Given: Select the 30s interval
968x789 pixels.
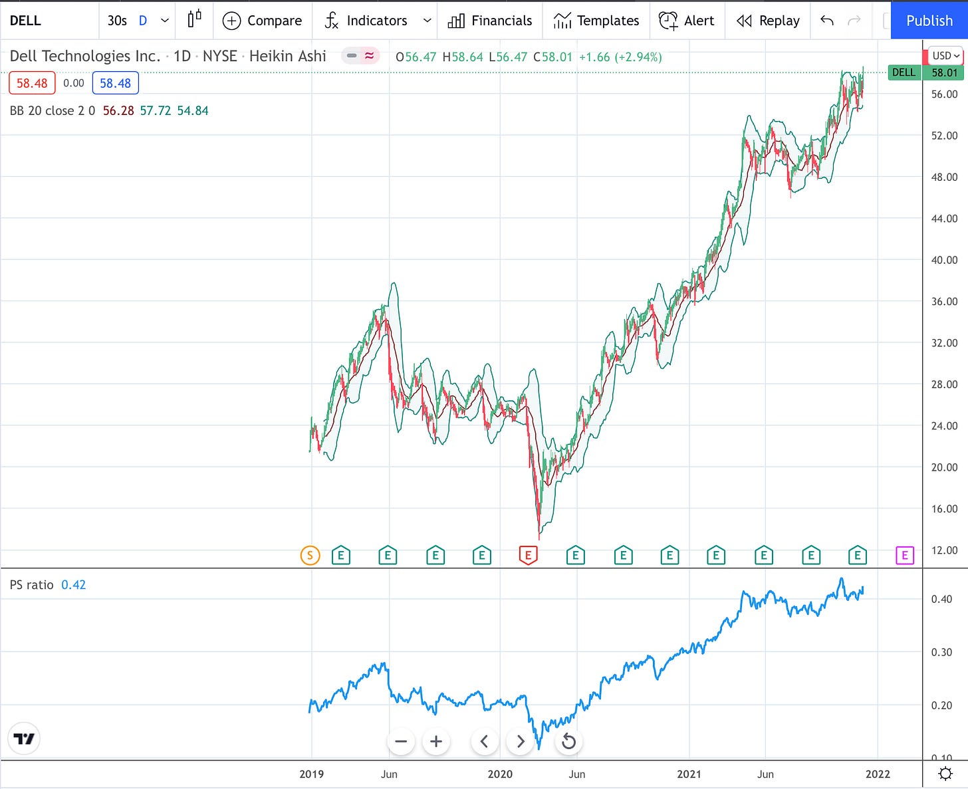Looking at the screenshot, I should pyautogui.click(x=117, y=21).
